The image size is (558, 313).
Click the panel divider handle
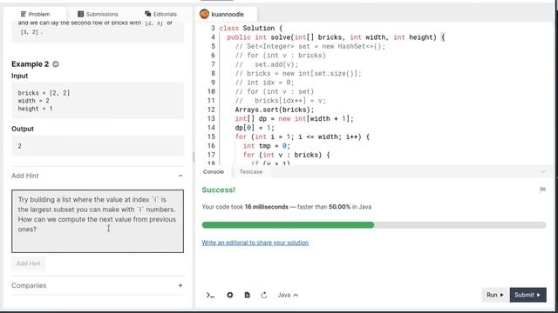[x=194, y=157]
